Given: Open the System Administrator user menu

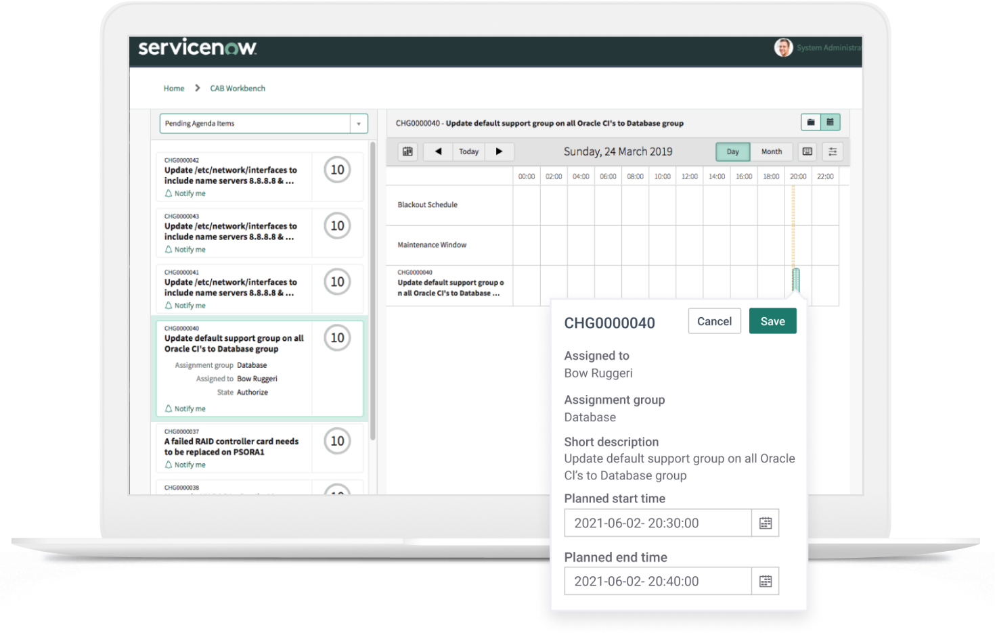Looking at the screenshot, I should [818, 48].
